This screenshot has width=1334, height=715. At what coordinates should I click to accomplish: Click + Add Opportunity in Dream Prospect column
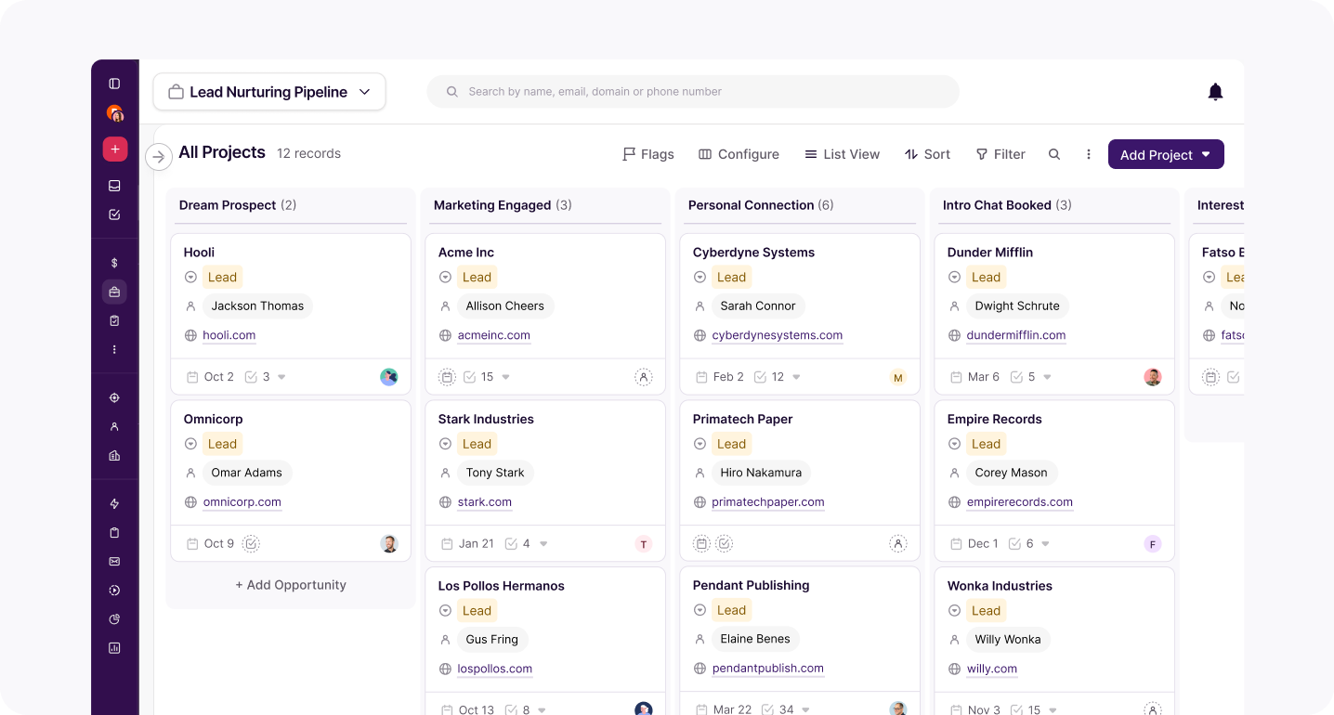point(291,585)
